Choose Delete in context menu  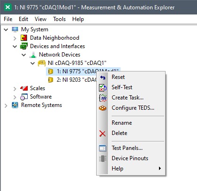coord(131,133)
